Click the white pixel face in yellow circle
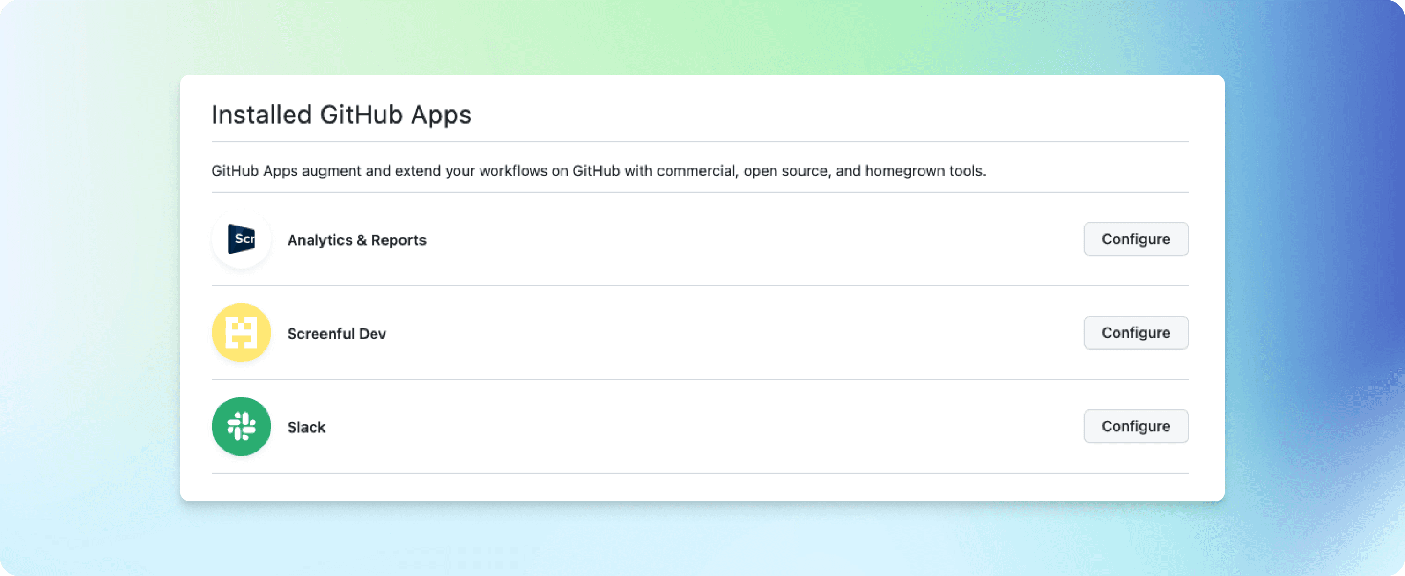The image size is (1405, 576). [241, 333]
